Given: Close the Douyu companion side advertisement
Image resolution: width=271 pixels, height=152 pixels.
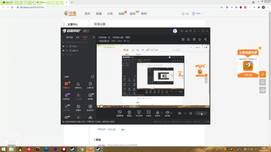Looking at the screenshot, I should pos(260,48).
